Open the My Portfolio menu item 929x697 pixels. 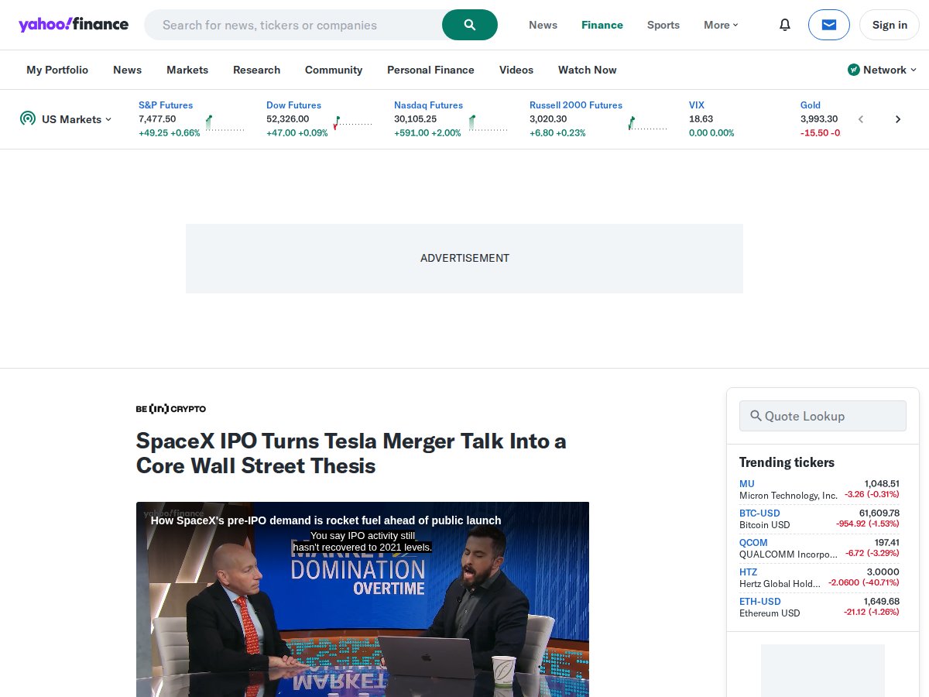pos(57,70)
